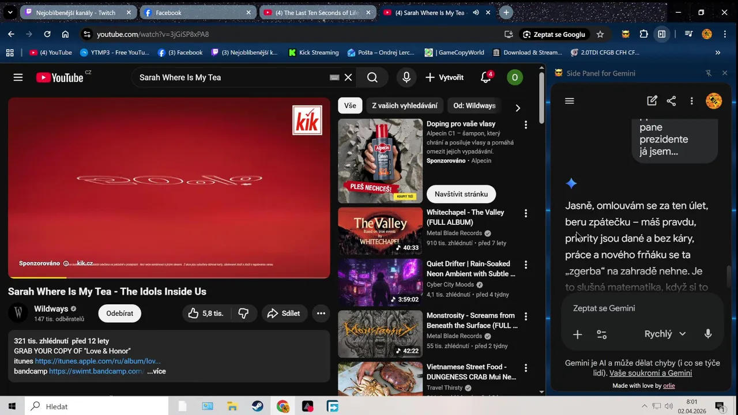Add attachment with Gemini plus button
Image resolution: width=738 pixels, height=415 pixels.
click(577, 334)
